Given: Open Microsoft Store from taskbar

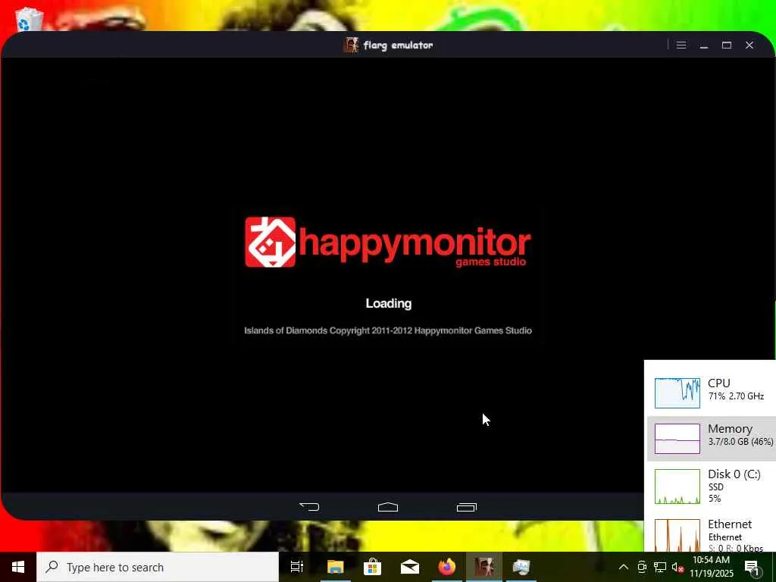Looking at the screenshot, I should pyautogui.click(x=372, y=567).
